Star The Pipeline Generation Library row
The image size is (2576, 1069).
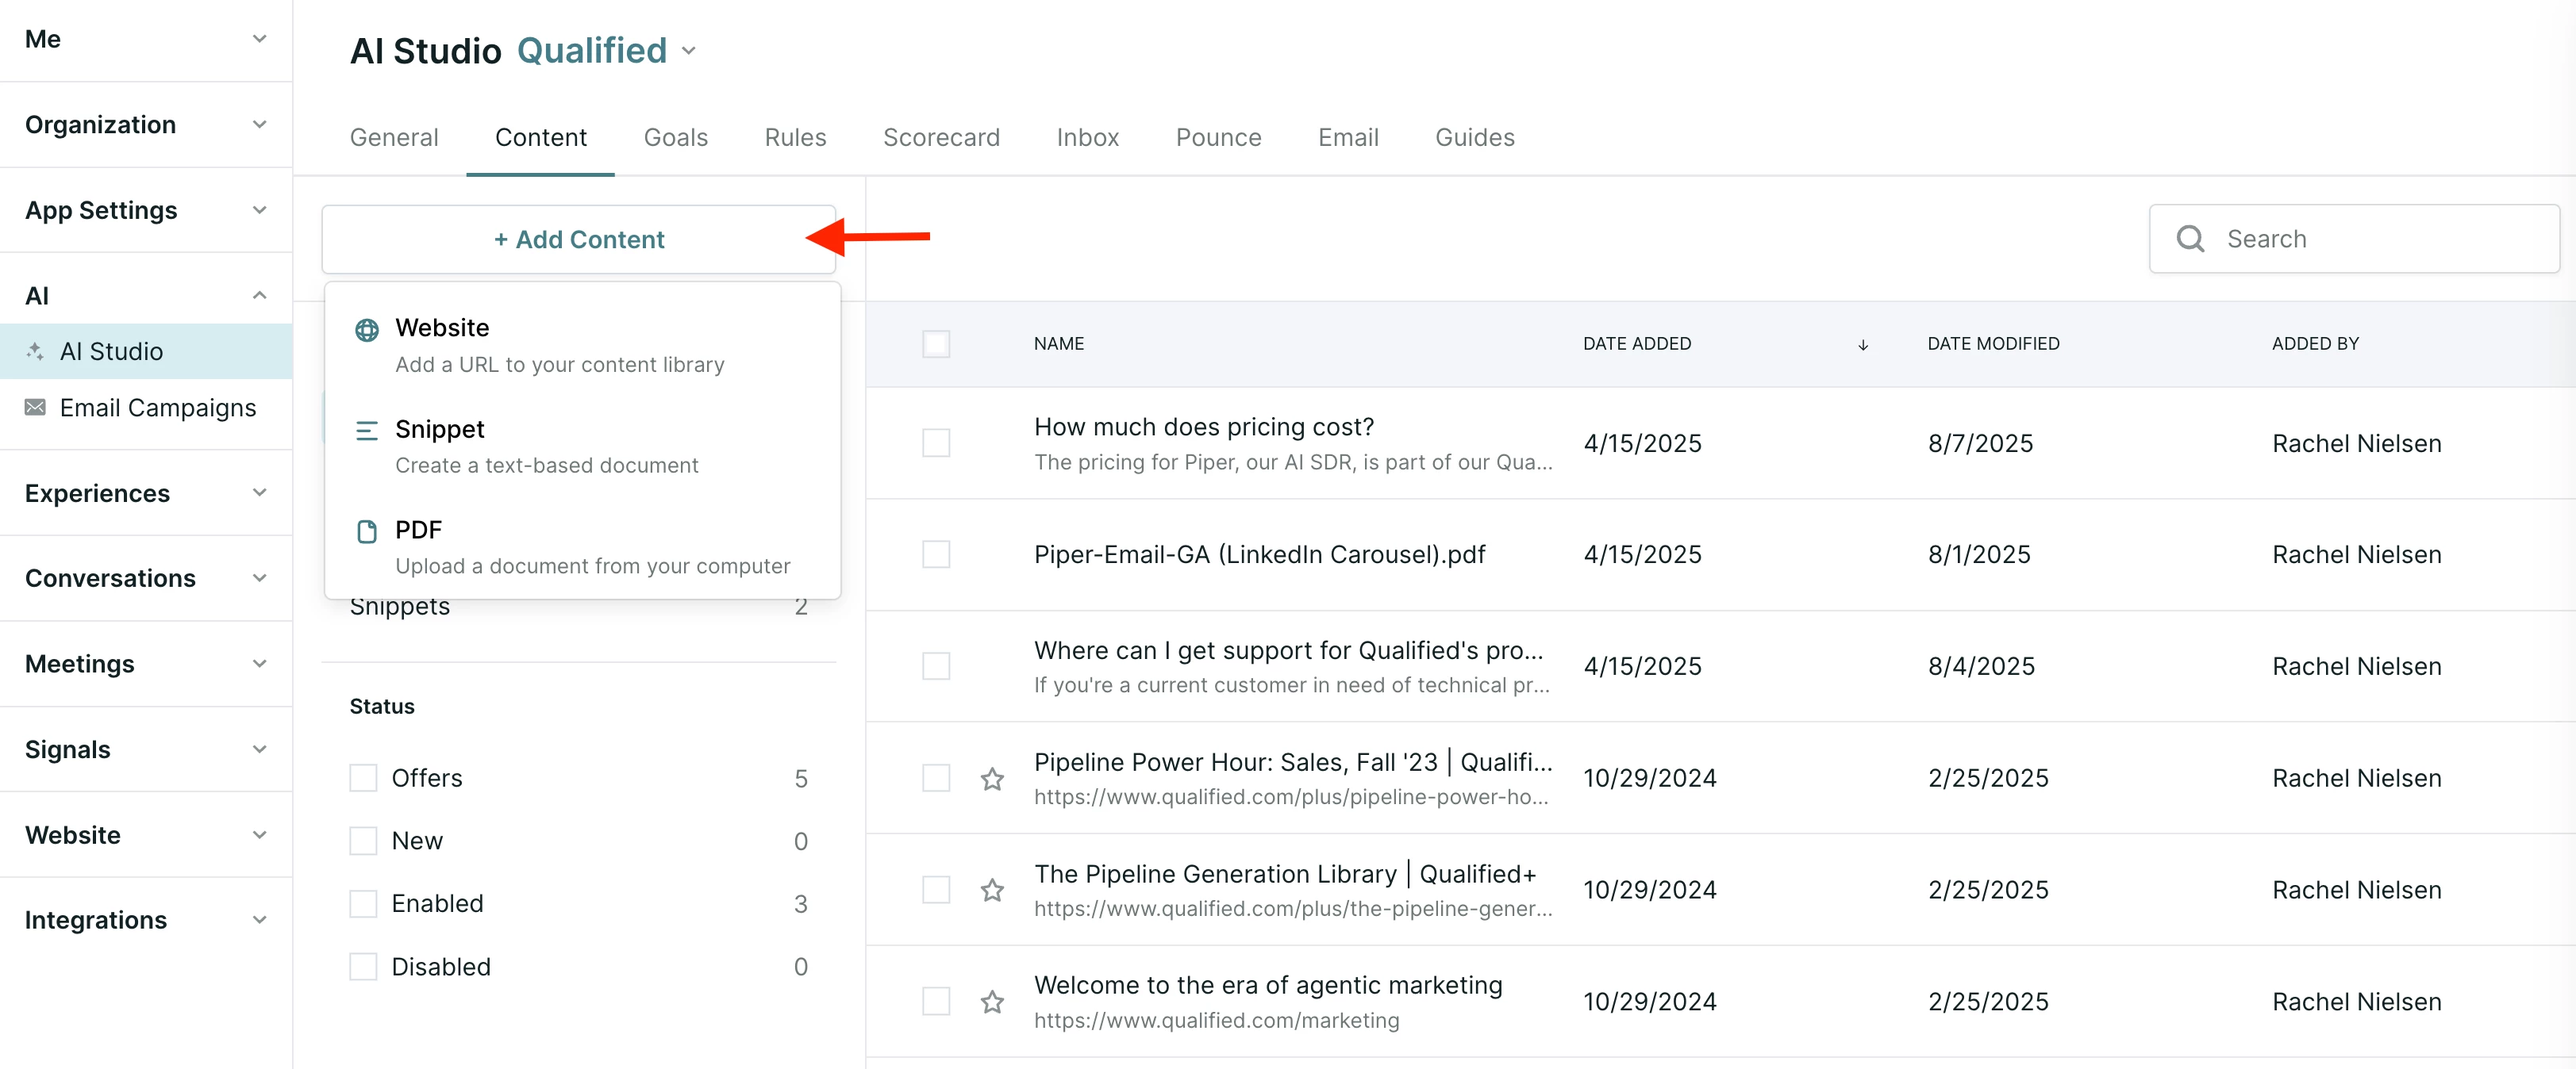coord(991,889)
